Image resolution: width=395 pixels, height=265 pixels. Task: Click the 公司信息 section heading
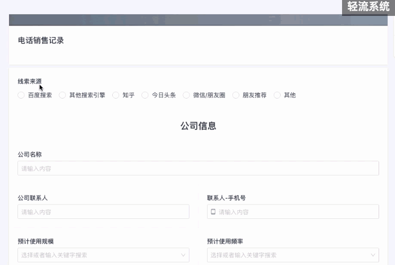[198, 126]
